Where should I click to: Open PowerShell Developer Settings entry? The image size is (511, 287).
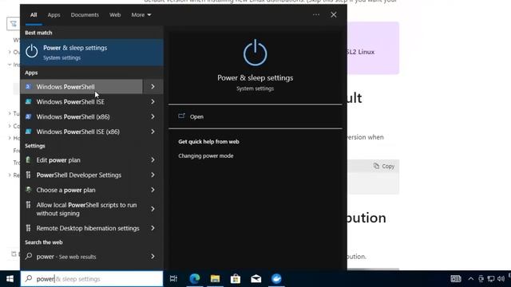(x=81, y=175)
